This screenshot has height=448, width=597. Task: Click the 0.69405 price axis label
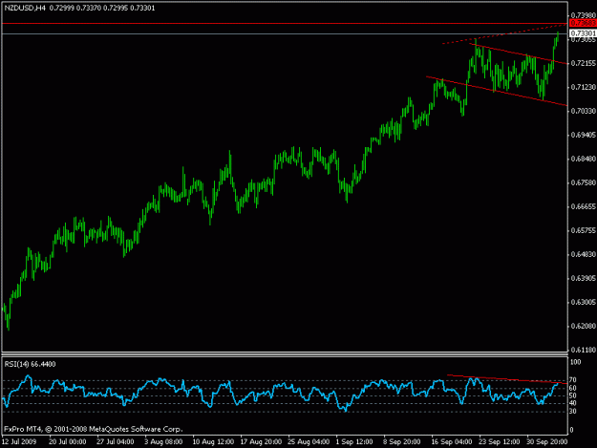584,135
